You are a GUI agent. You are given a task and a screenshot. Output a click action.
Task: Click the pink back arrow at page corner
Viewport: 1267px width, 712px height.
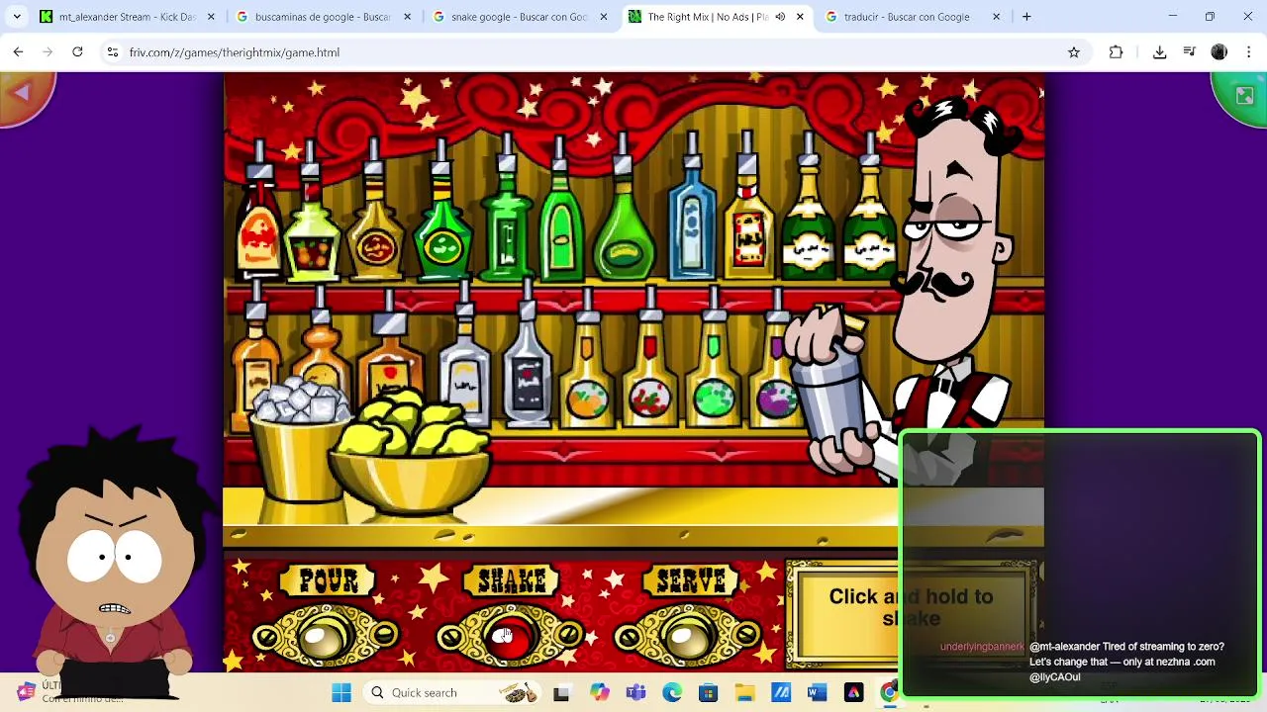[x=22, y=94]
